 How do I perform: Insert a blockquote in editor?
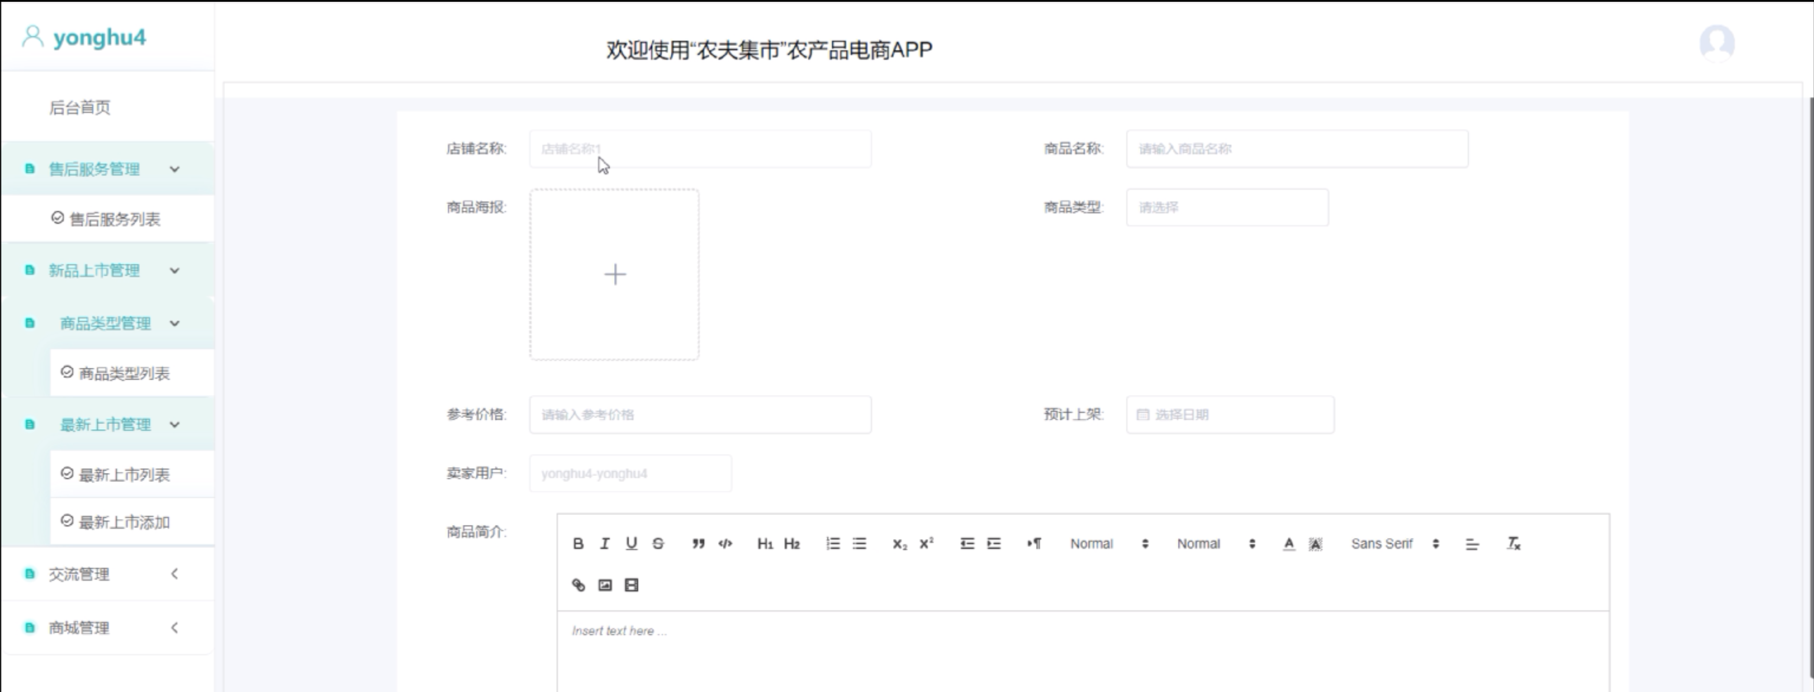pos(698,543)
